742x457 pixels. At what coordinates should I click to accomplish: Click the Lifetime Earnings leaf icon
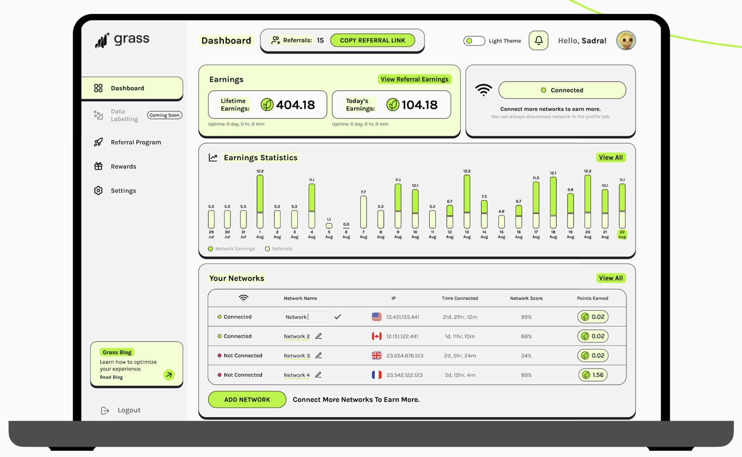pos(267,105)
